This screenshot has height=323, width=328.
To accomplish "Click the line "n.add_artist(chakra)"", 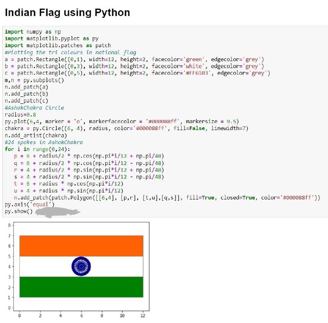I will click(36, 136).
